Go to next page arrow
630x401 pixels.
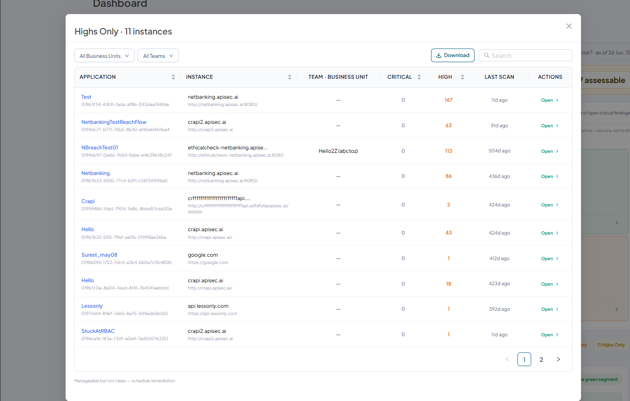(558, 359)
